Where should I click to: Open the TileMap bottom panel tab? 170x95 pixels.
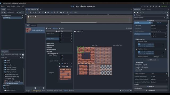(71, 91)
